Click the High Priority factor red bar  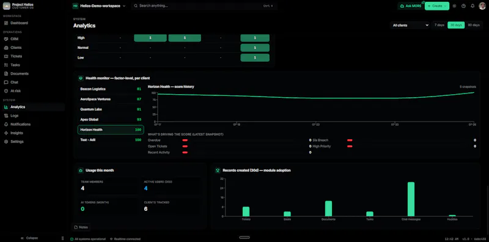click(x=350, y=146)
